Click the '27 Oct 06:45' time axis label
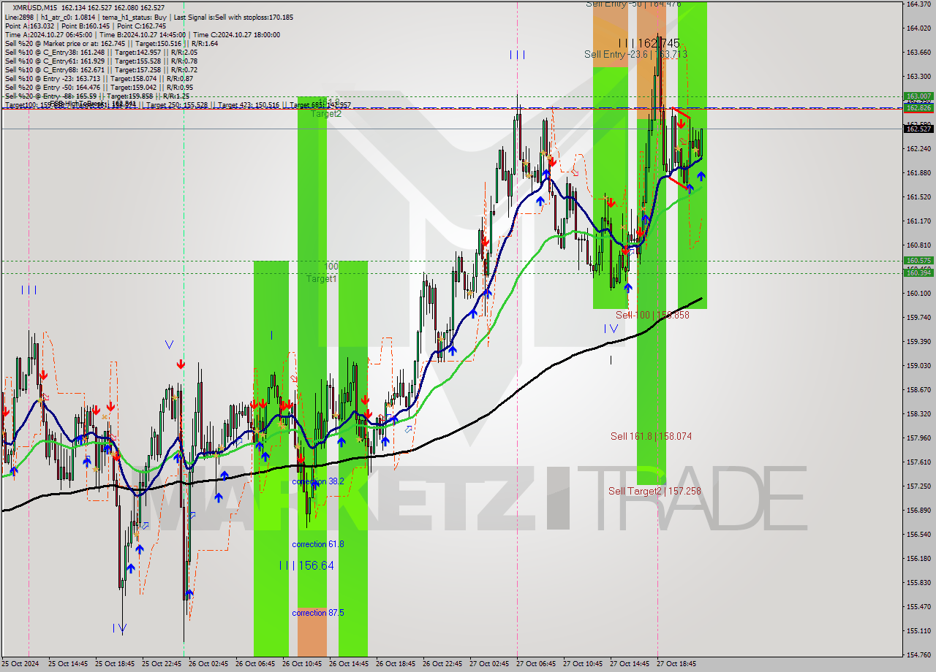The image size is (936, 672). tap(536, 664)
